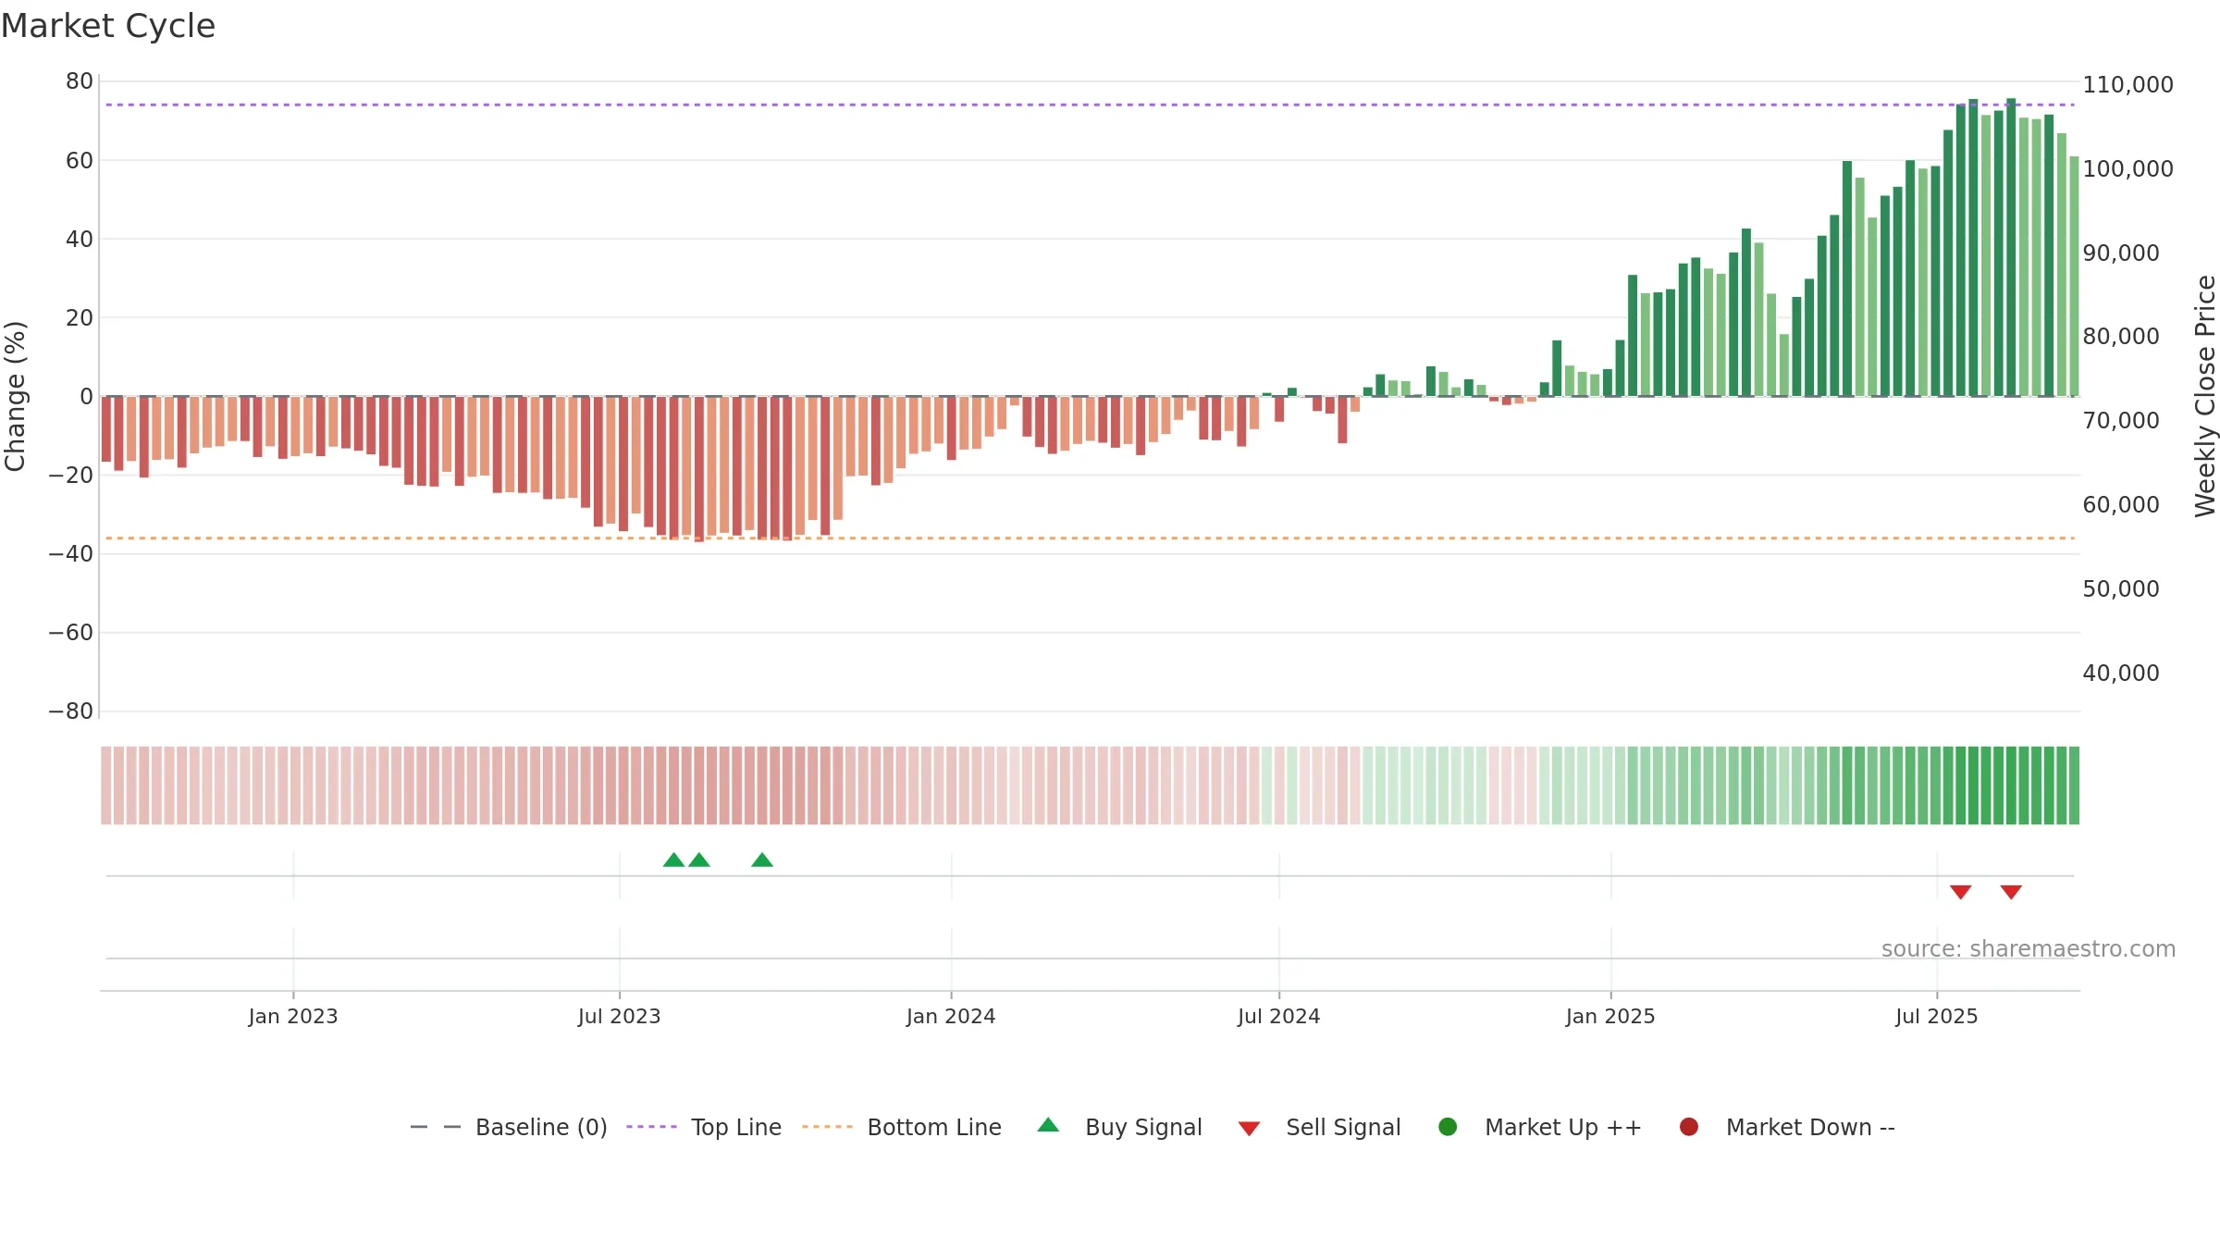Screen dimensions: 2220x1249
Task: Click the Weekly Close Price axis title
Action: (x=2206, y=396)
